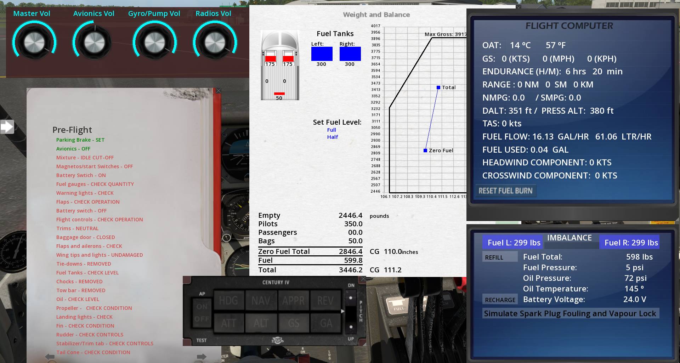
Task: Select Avionics - OFF checklist item
Action: (73, 149)
